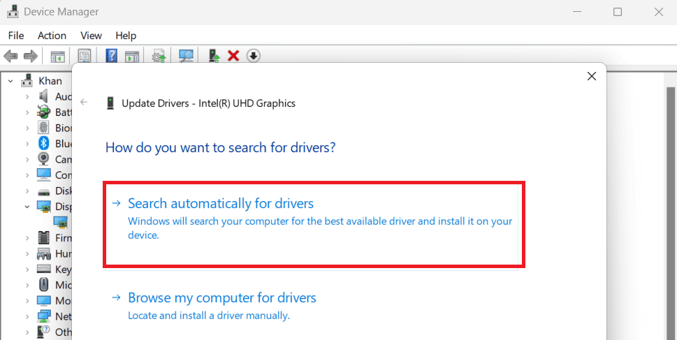The image size is (677, 340).
Task: Select the Firmware chip category icon
Action: [x=43, y=238]
